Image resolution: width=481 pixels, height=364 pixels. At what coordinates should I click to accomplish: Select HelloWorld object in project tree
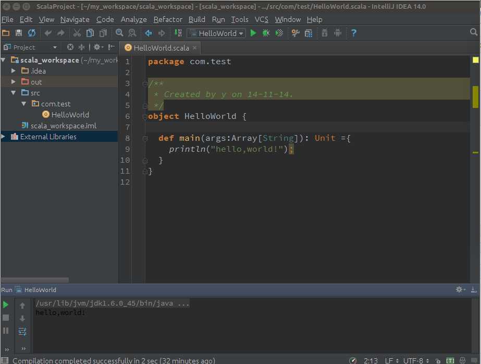tap(66, 115)
